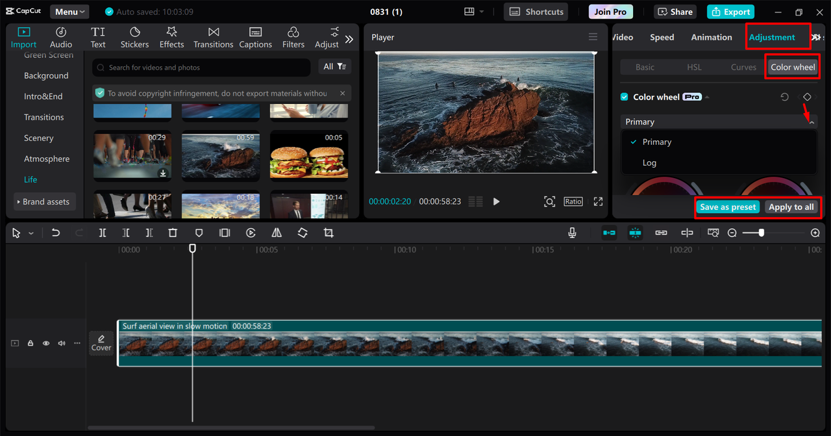This screenshot has height=436, width=831.
Task: Select the checked Primary option in dropdown list
Action: 719,142
